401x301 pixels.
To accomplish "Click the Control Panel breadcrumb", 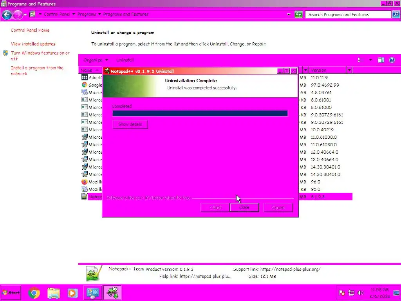I will coord(57,14).
